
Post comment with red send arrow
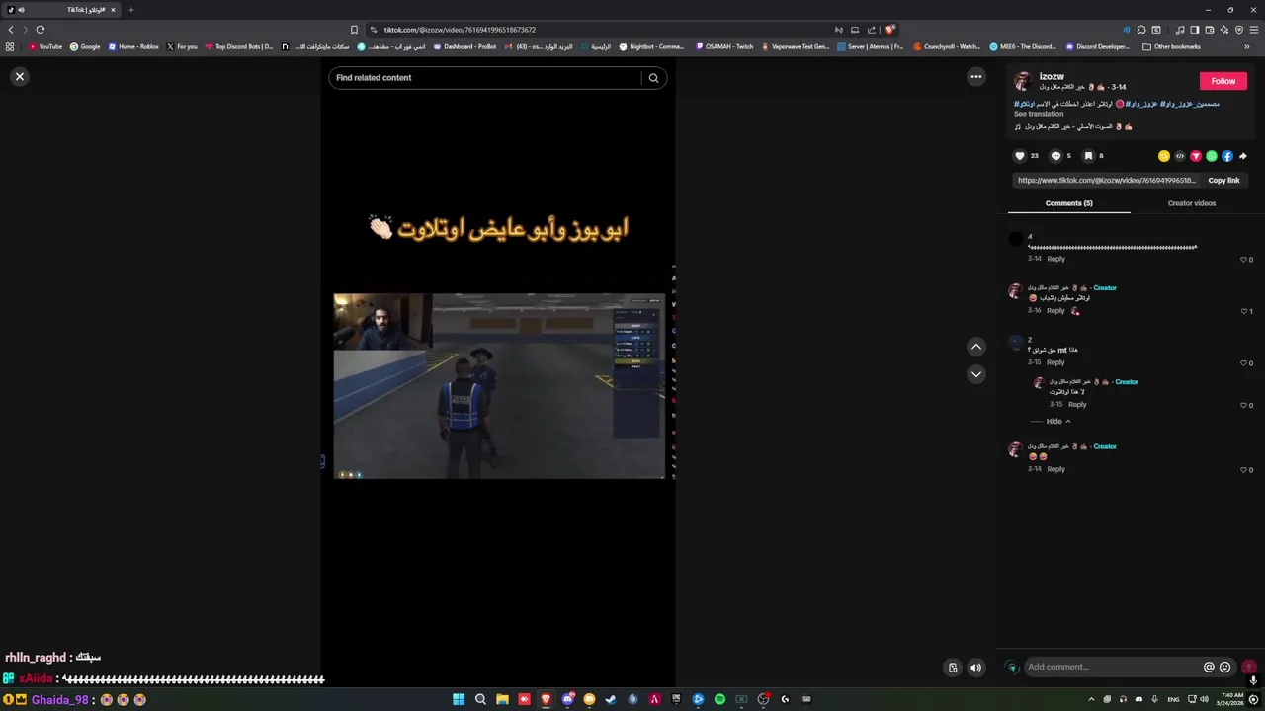[1249, 667]
